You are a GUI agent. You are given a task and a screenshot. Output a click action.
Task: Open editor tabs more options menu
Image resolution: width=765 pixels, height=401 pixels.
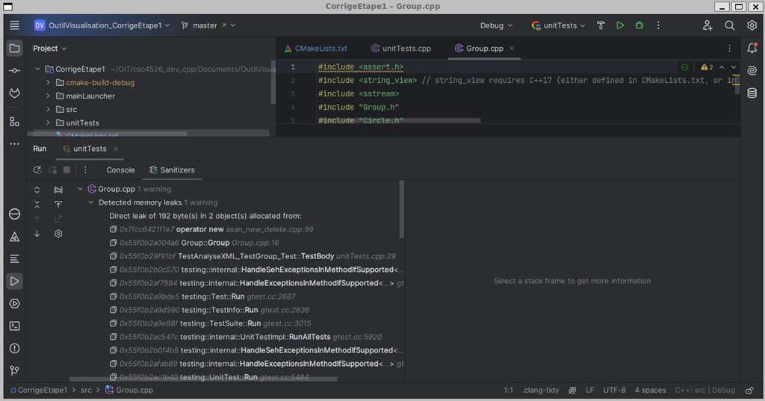click(729, 49)
